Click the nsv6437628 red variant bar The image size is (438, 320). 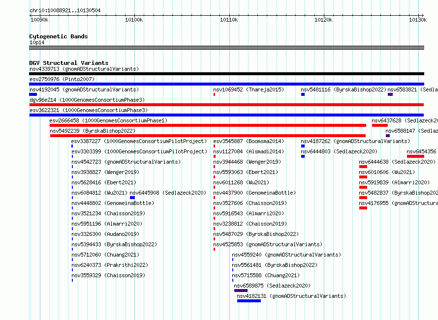tap(380, 125)
